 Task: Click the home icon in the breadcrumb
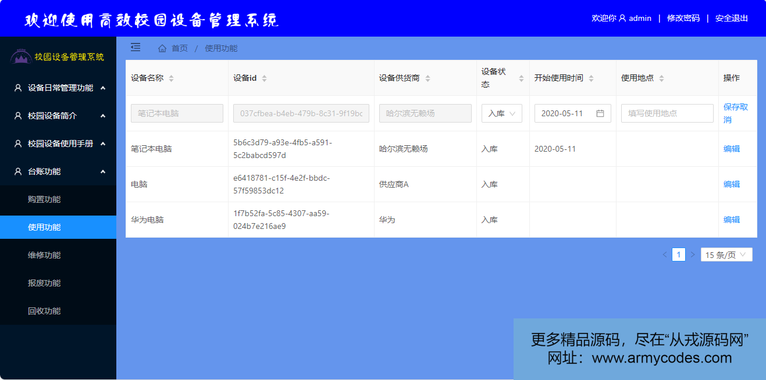coord(162,48)
